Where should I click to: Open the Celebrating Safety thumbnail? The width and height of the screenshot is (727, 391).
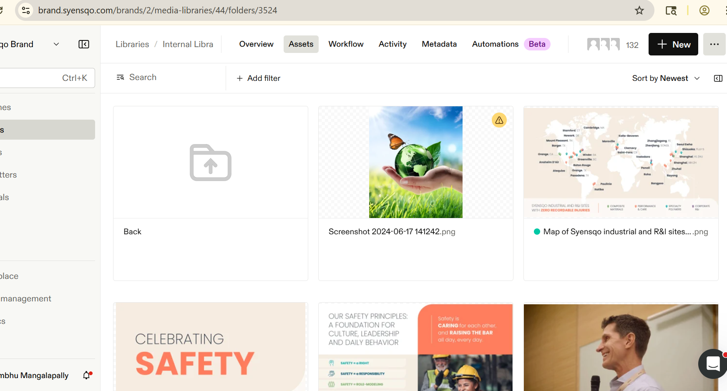click(210, 347)
